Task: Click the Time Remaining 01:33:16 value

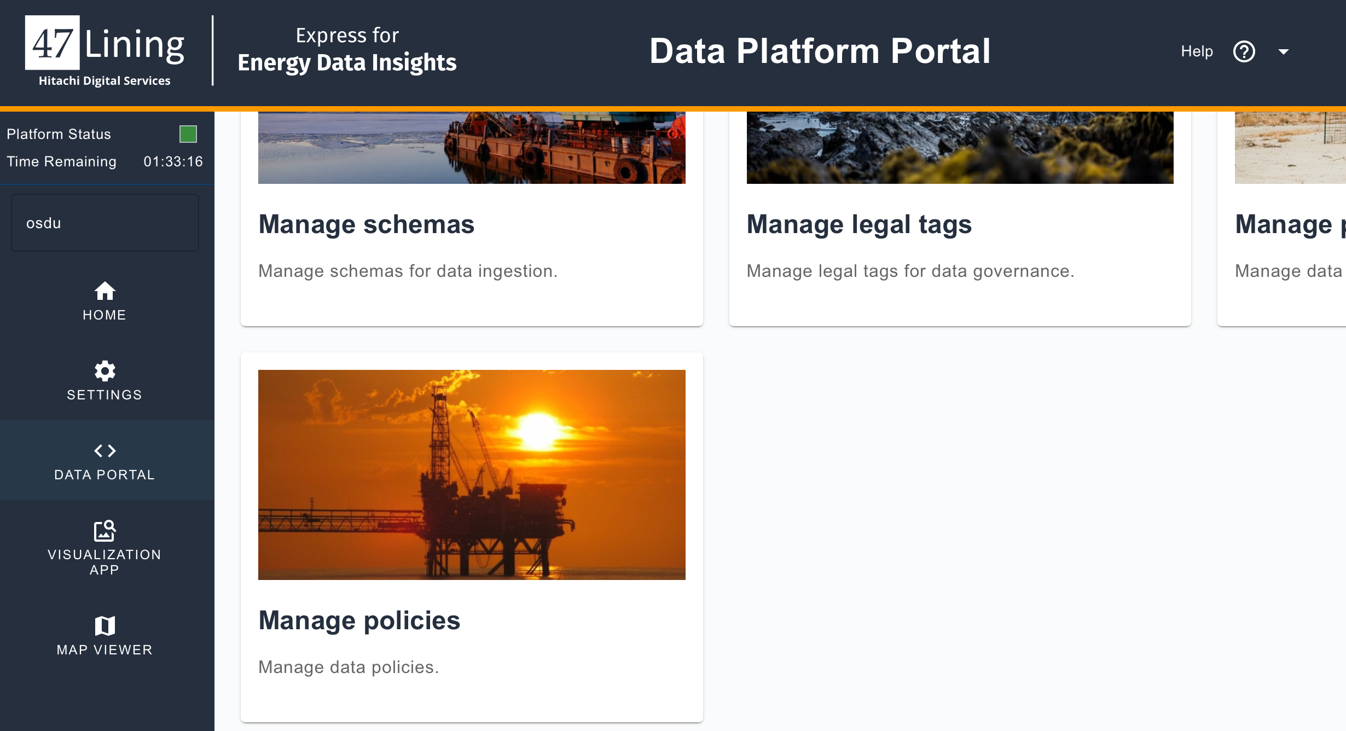Action: 173,161
